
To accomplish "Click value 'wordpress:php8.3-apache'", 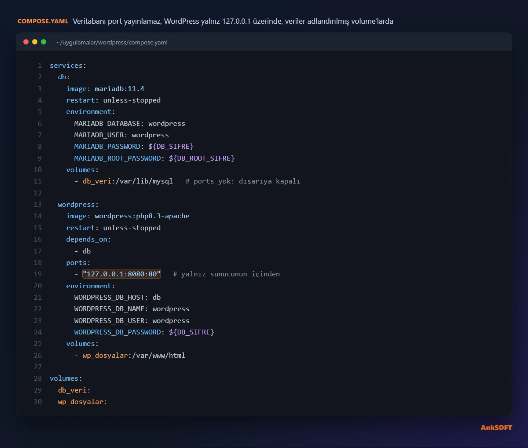I will (142, 216).
